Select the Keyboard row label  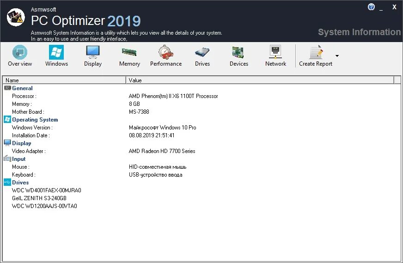coord(24,175)
